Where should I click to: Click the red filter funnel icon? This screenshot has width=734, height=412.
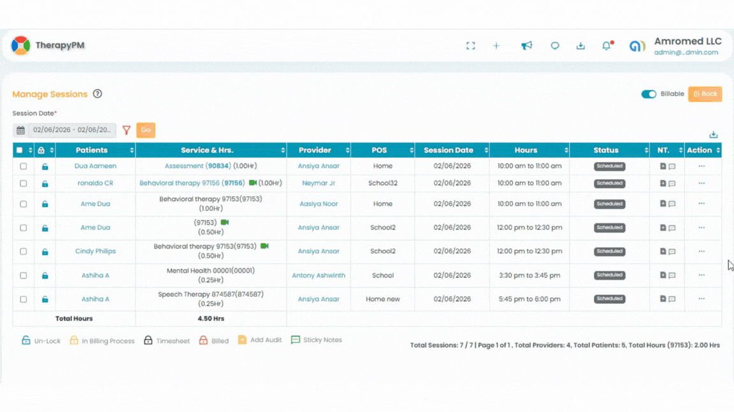click(126, 130)
